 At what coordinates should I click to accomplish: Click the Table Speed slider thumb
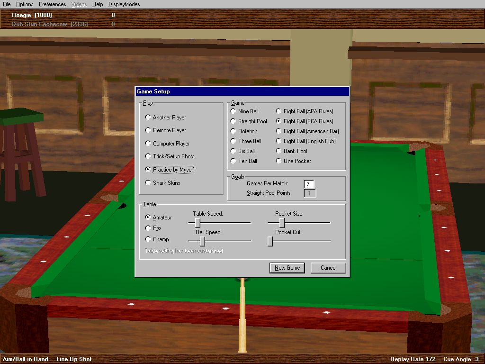pyautogui.click(x=198, y=223)
